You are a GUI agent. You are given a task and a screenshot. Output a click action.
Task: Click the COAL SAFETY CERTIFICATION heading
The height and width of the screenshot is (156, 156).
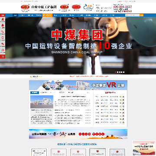click(x=77, y=144)
